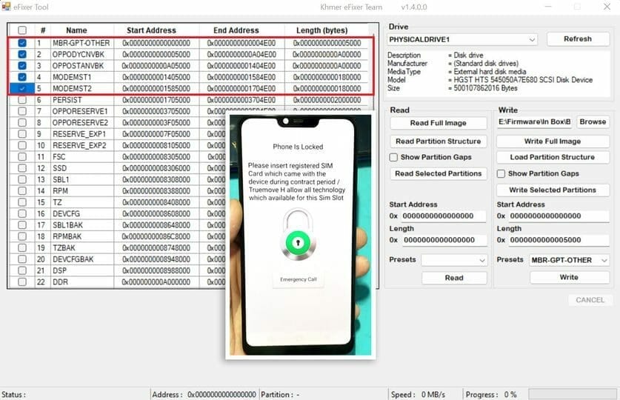This screenshot has height=400, width=620.
Task: Select the TZ partition name
Action: [x=57, y=202]
